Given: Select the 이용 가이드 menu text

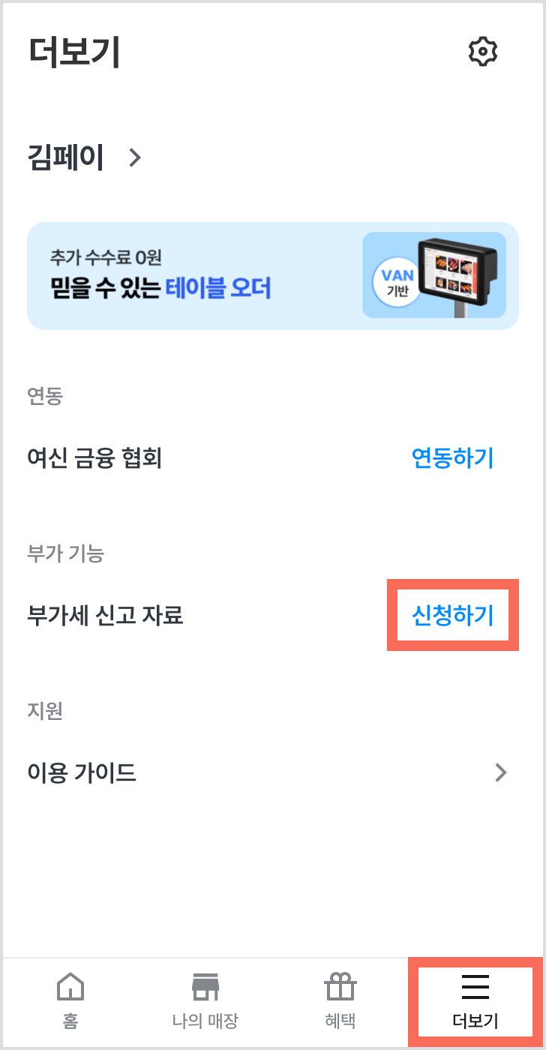Looking at the screenshot, I should click(82, 772).
